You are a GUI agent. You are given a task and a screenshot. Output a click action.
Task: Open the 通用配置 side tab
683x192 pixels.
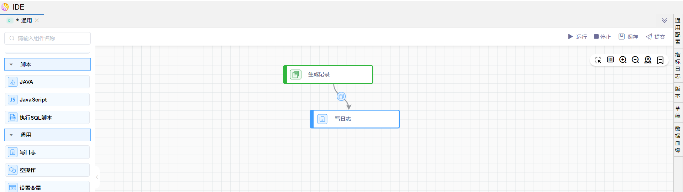(678, 31)
